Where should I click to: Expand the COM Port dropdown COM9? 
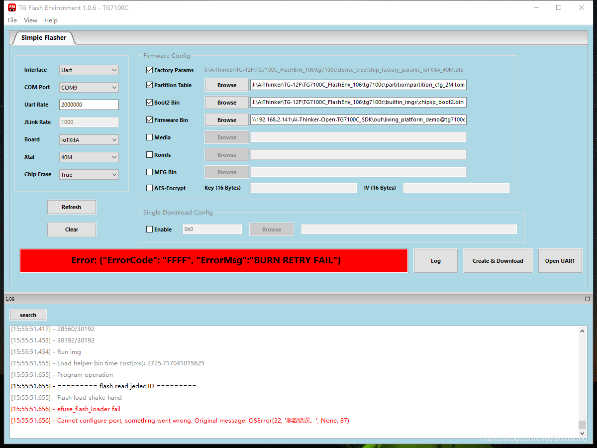click(x=89, y=88)
